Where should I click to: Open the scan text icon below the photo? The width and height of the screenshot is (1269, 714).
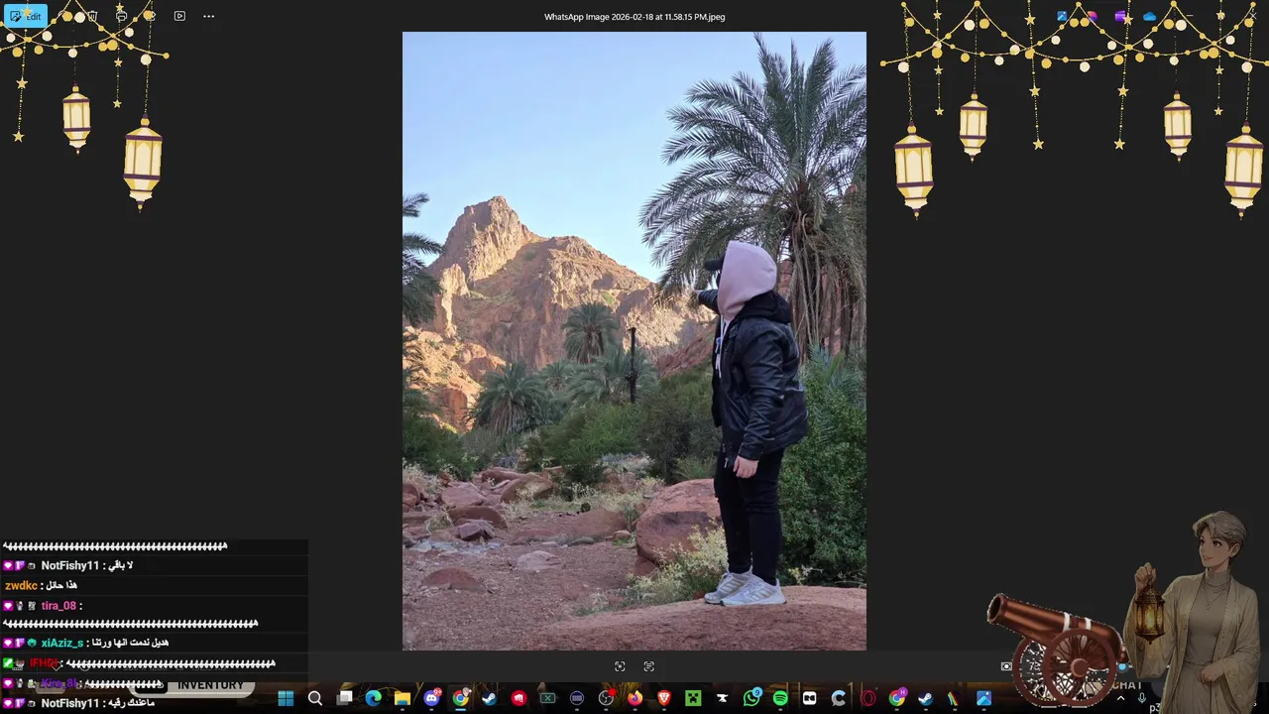[x=649, y=666]
